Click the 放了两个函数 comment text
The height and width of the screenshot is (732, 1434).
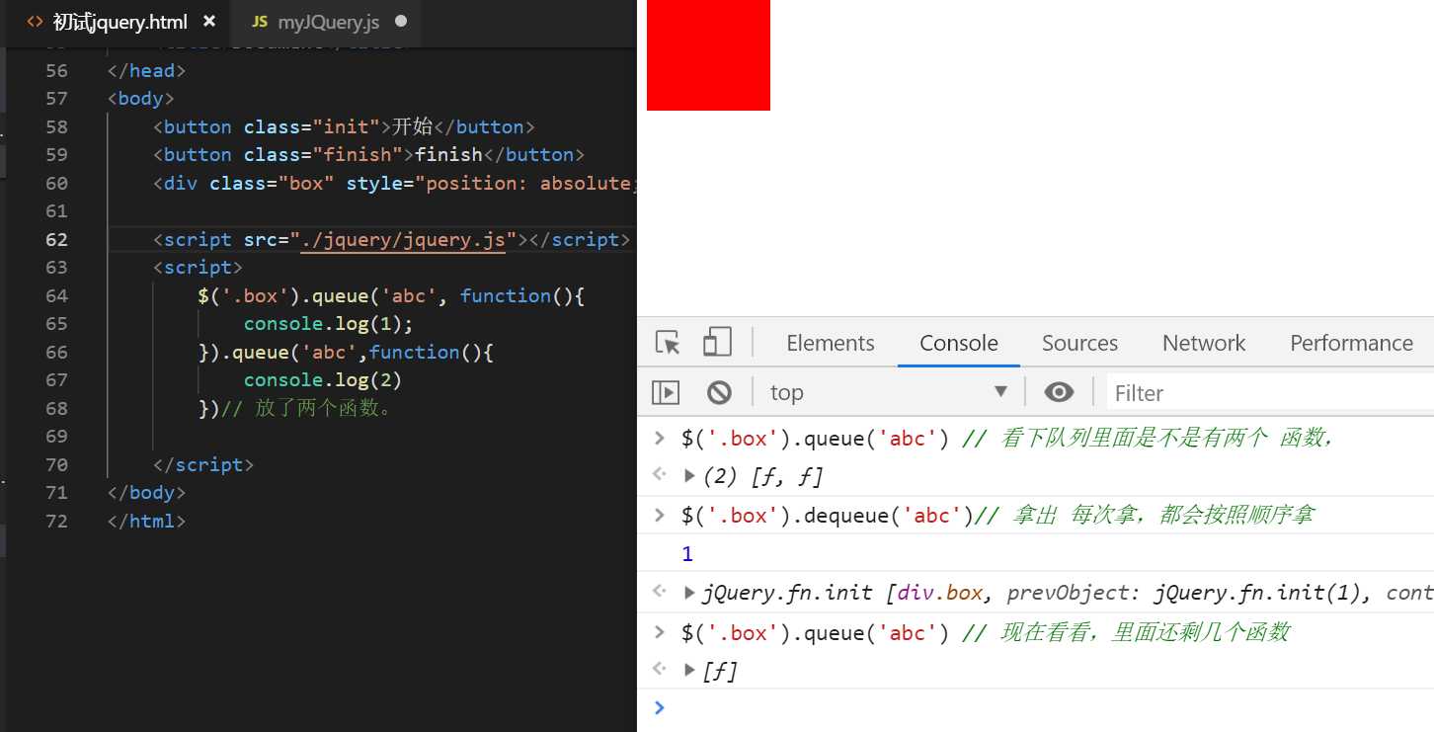(x=307, y=408)
